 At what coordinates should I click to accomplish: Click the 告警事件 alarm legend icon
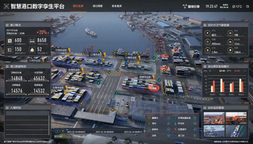[x=176, y=129]
